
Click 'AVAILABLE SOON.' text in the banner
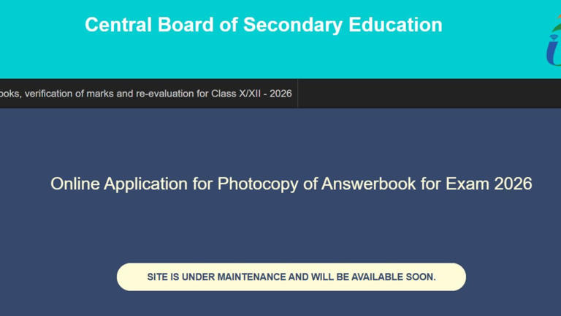pyautogui.click(x=394, y=277)
